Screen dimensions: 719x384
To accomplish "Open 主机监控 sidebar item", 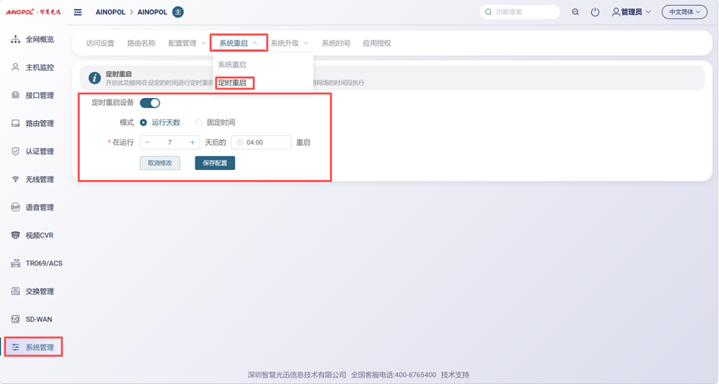I will [x=38, y=67].
